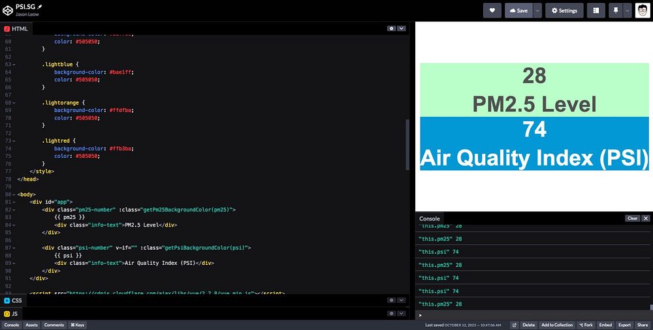Image resolution: width=653 pixels, height=330 pixels.
Task: Open pen Settings
Action: (x=564, y=11)
